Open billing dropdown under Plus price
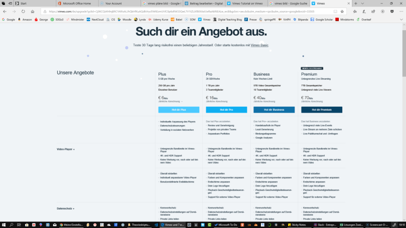The width and height of the screenshot is (406, 228). point(170,101)
